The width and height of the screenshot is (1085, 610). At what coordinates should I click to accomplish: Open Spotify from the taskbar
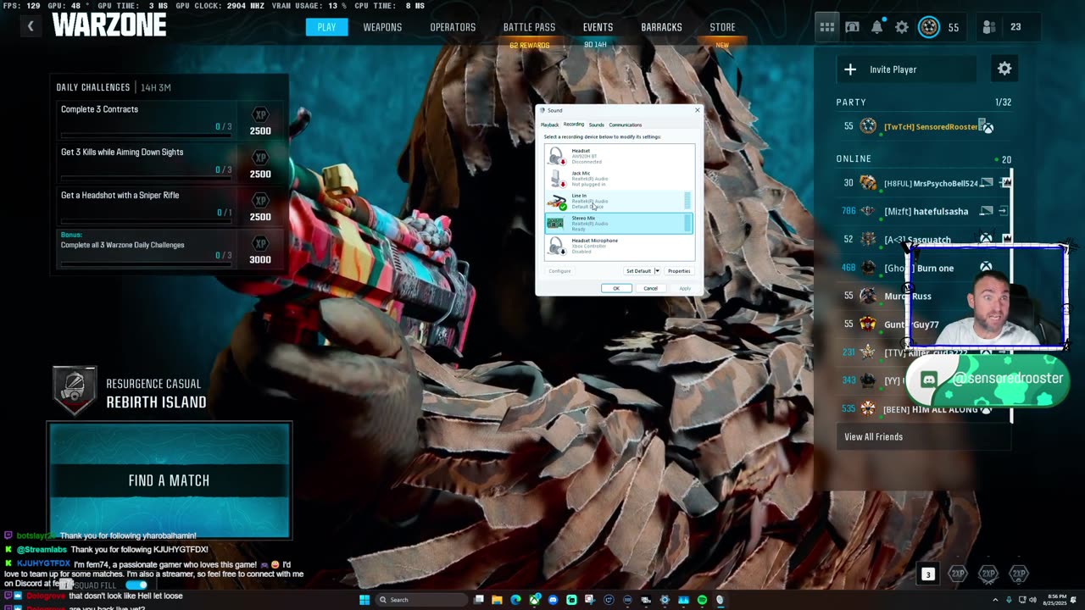[x=702, y=600]
